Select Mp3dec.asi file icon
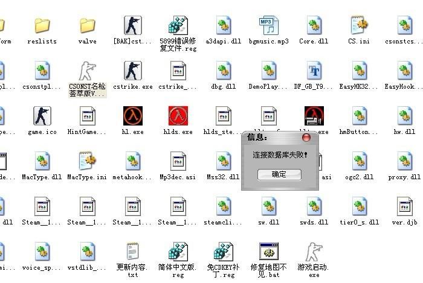 click(x=178, y=161)
